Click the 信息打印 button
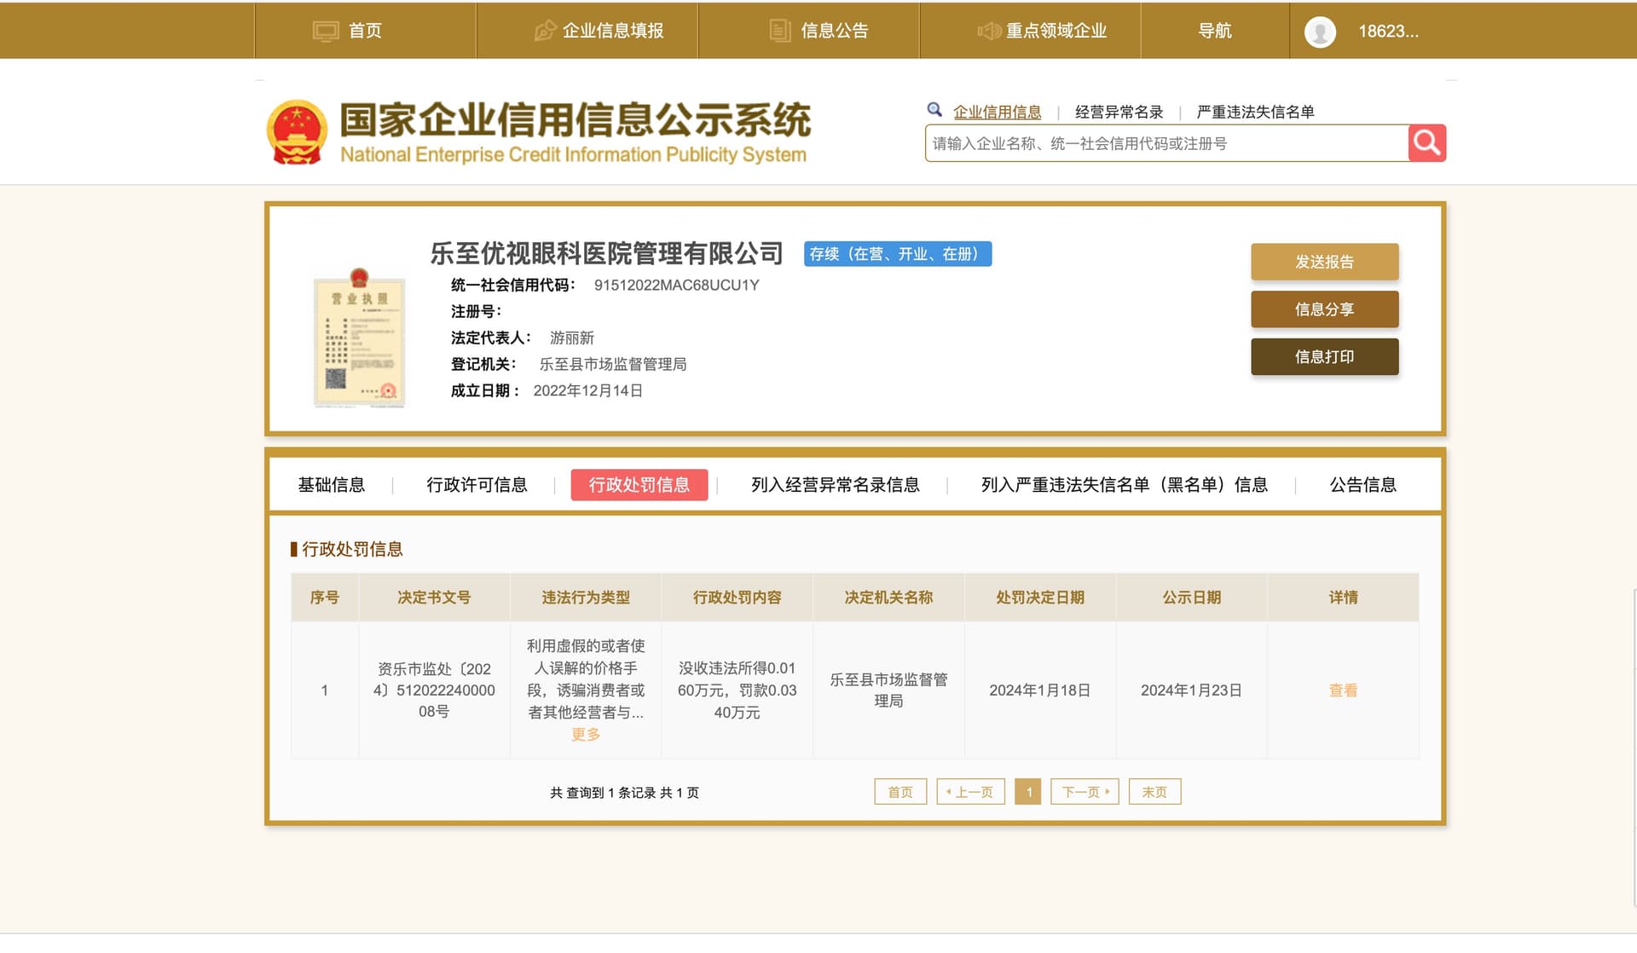This screenshot has width=1637, height=953. point(1324,356)
